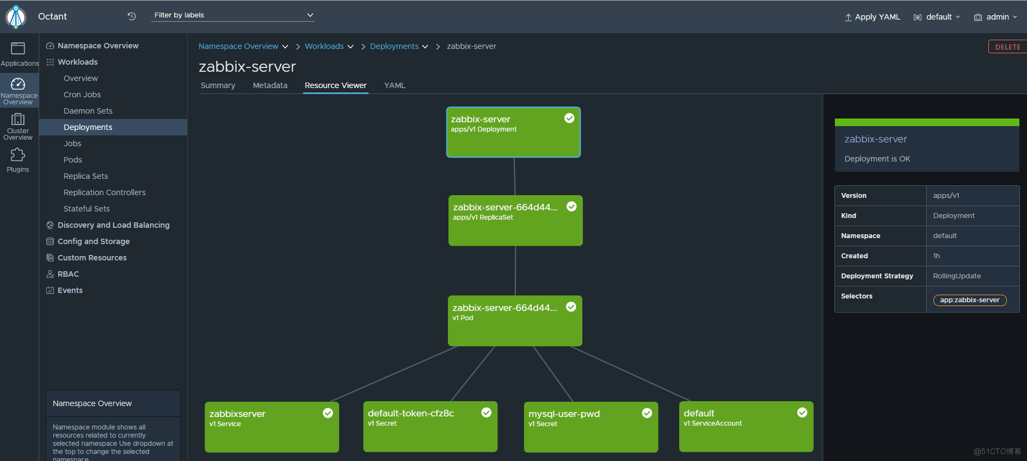Click the Discovery and Load Balancing icon
Image resolution: width=1027 pixels, height=461 pixels.
(50, 225)
